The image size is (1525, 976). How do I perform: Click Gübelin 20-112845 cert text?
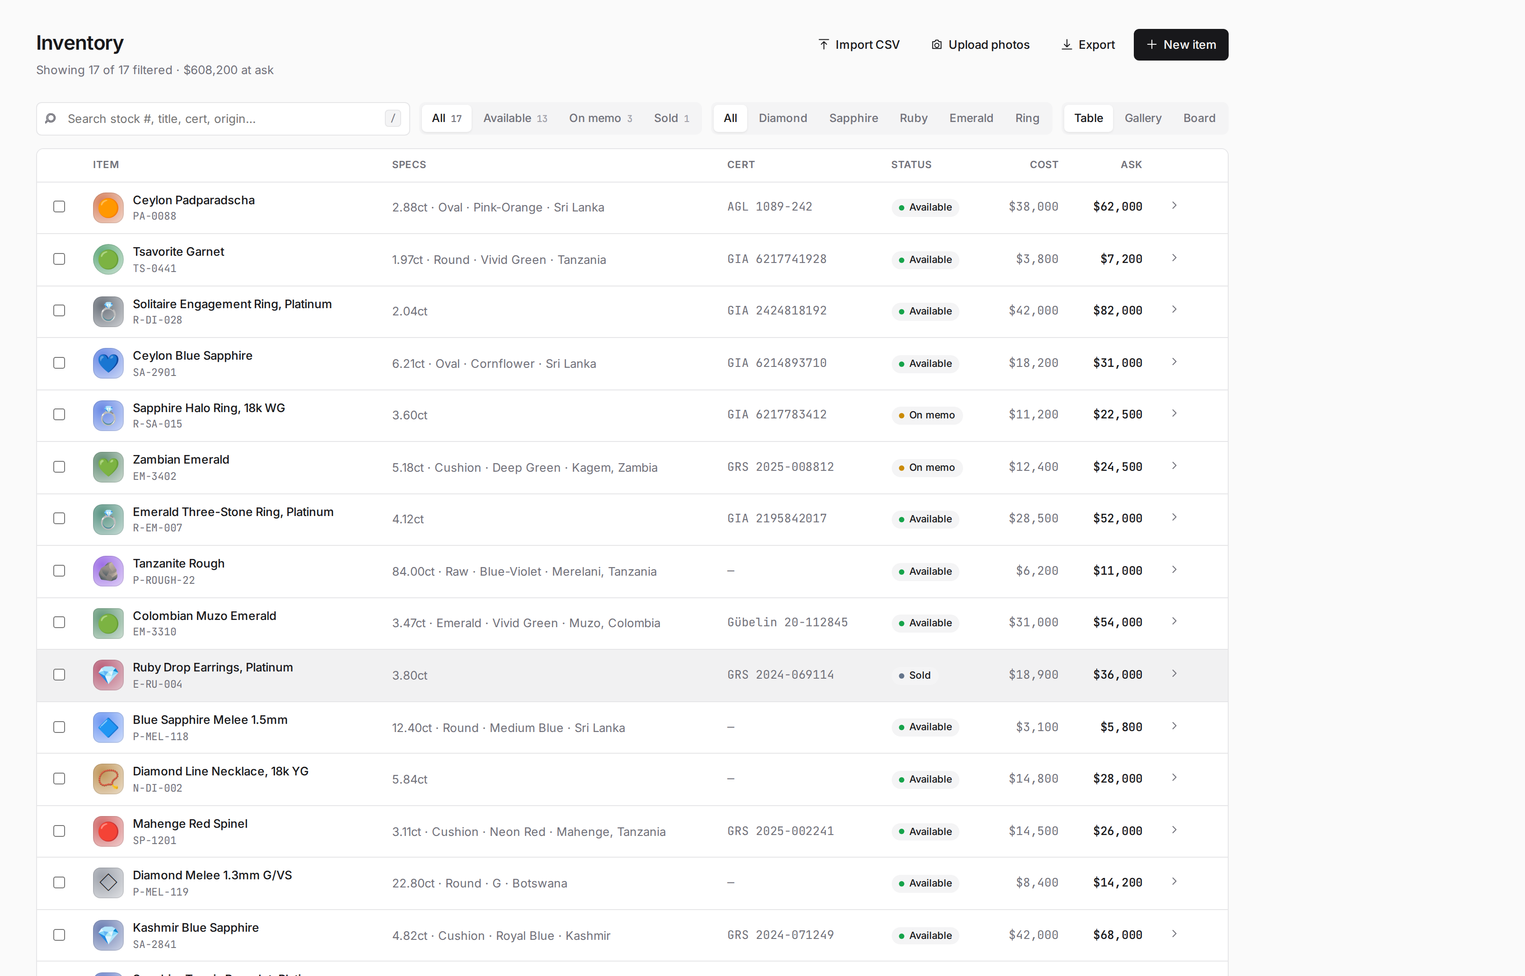click(787, 622)
